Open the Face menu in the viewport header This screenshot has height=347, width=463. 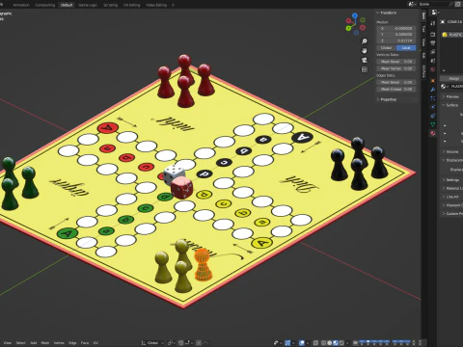tap(85, 343)
